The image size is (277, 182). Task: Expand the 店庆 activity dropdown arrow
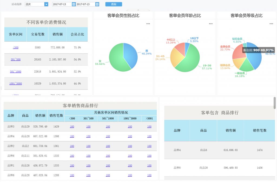[46, 4]
